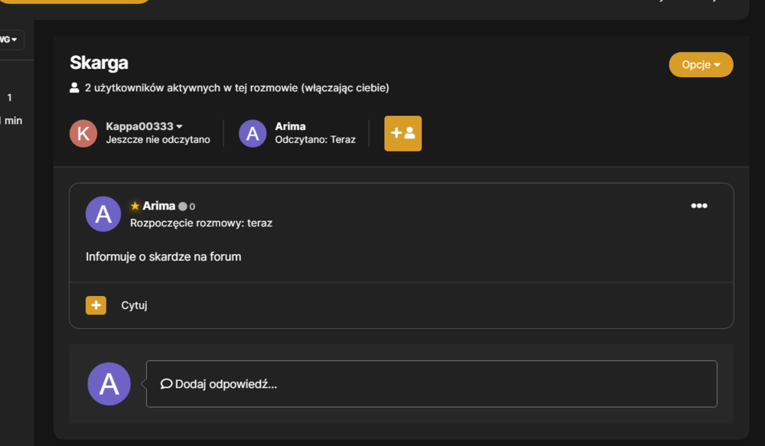Screen dimensions: 765x446
Task: Click the users icon by active count
Action: tap(74, 88)
